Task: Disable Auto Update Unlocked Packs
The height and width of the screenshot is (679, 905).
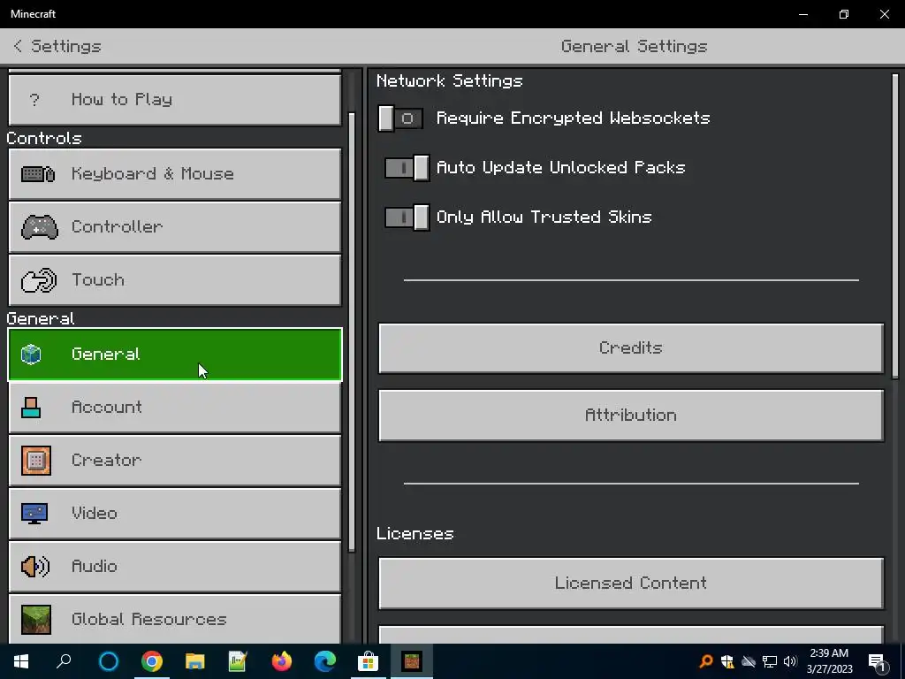Action: click(407, 168)
